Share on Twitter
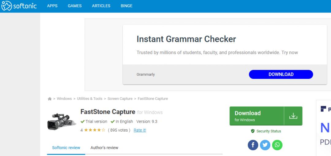Viewport: 331px width, 156px height. pos(265,145)
